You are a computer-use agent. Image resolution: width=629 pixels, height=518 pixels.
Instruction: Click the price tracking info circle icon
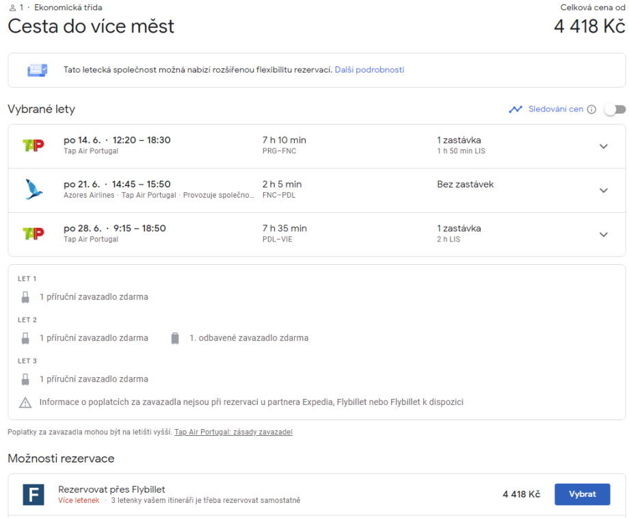591,109
